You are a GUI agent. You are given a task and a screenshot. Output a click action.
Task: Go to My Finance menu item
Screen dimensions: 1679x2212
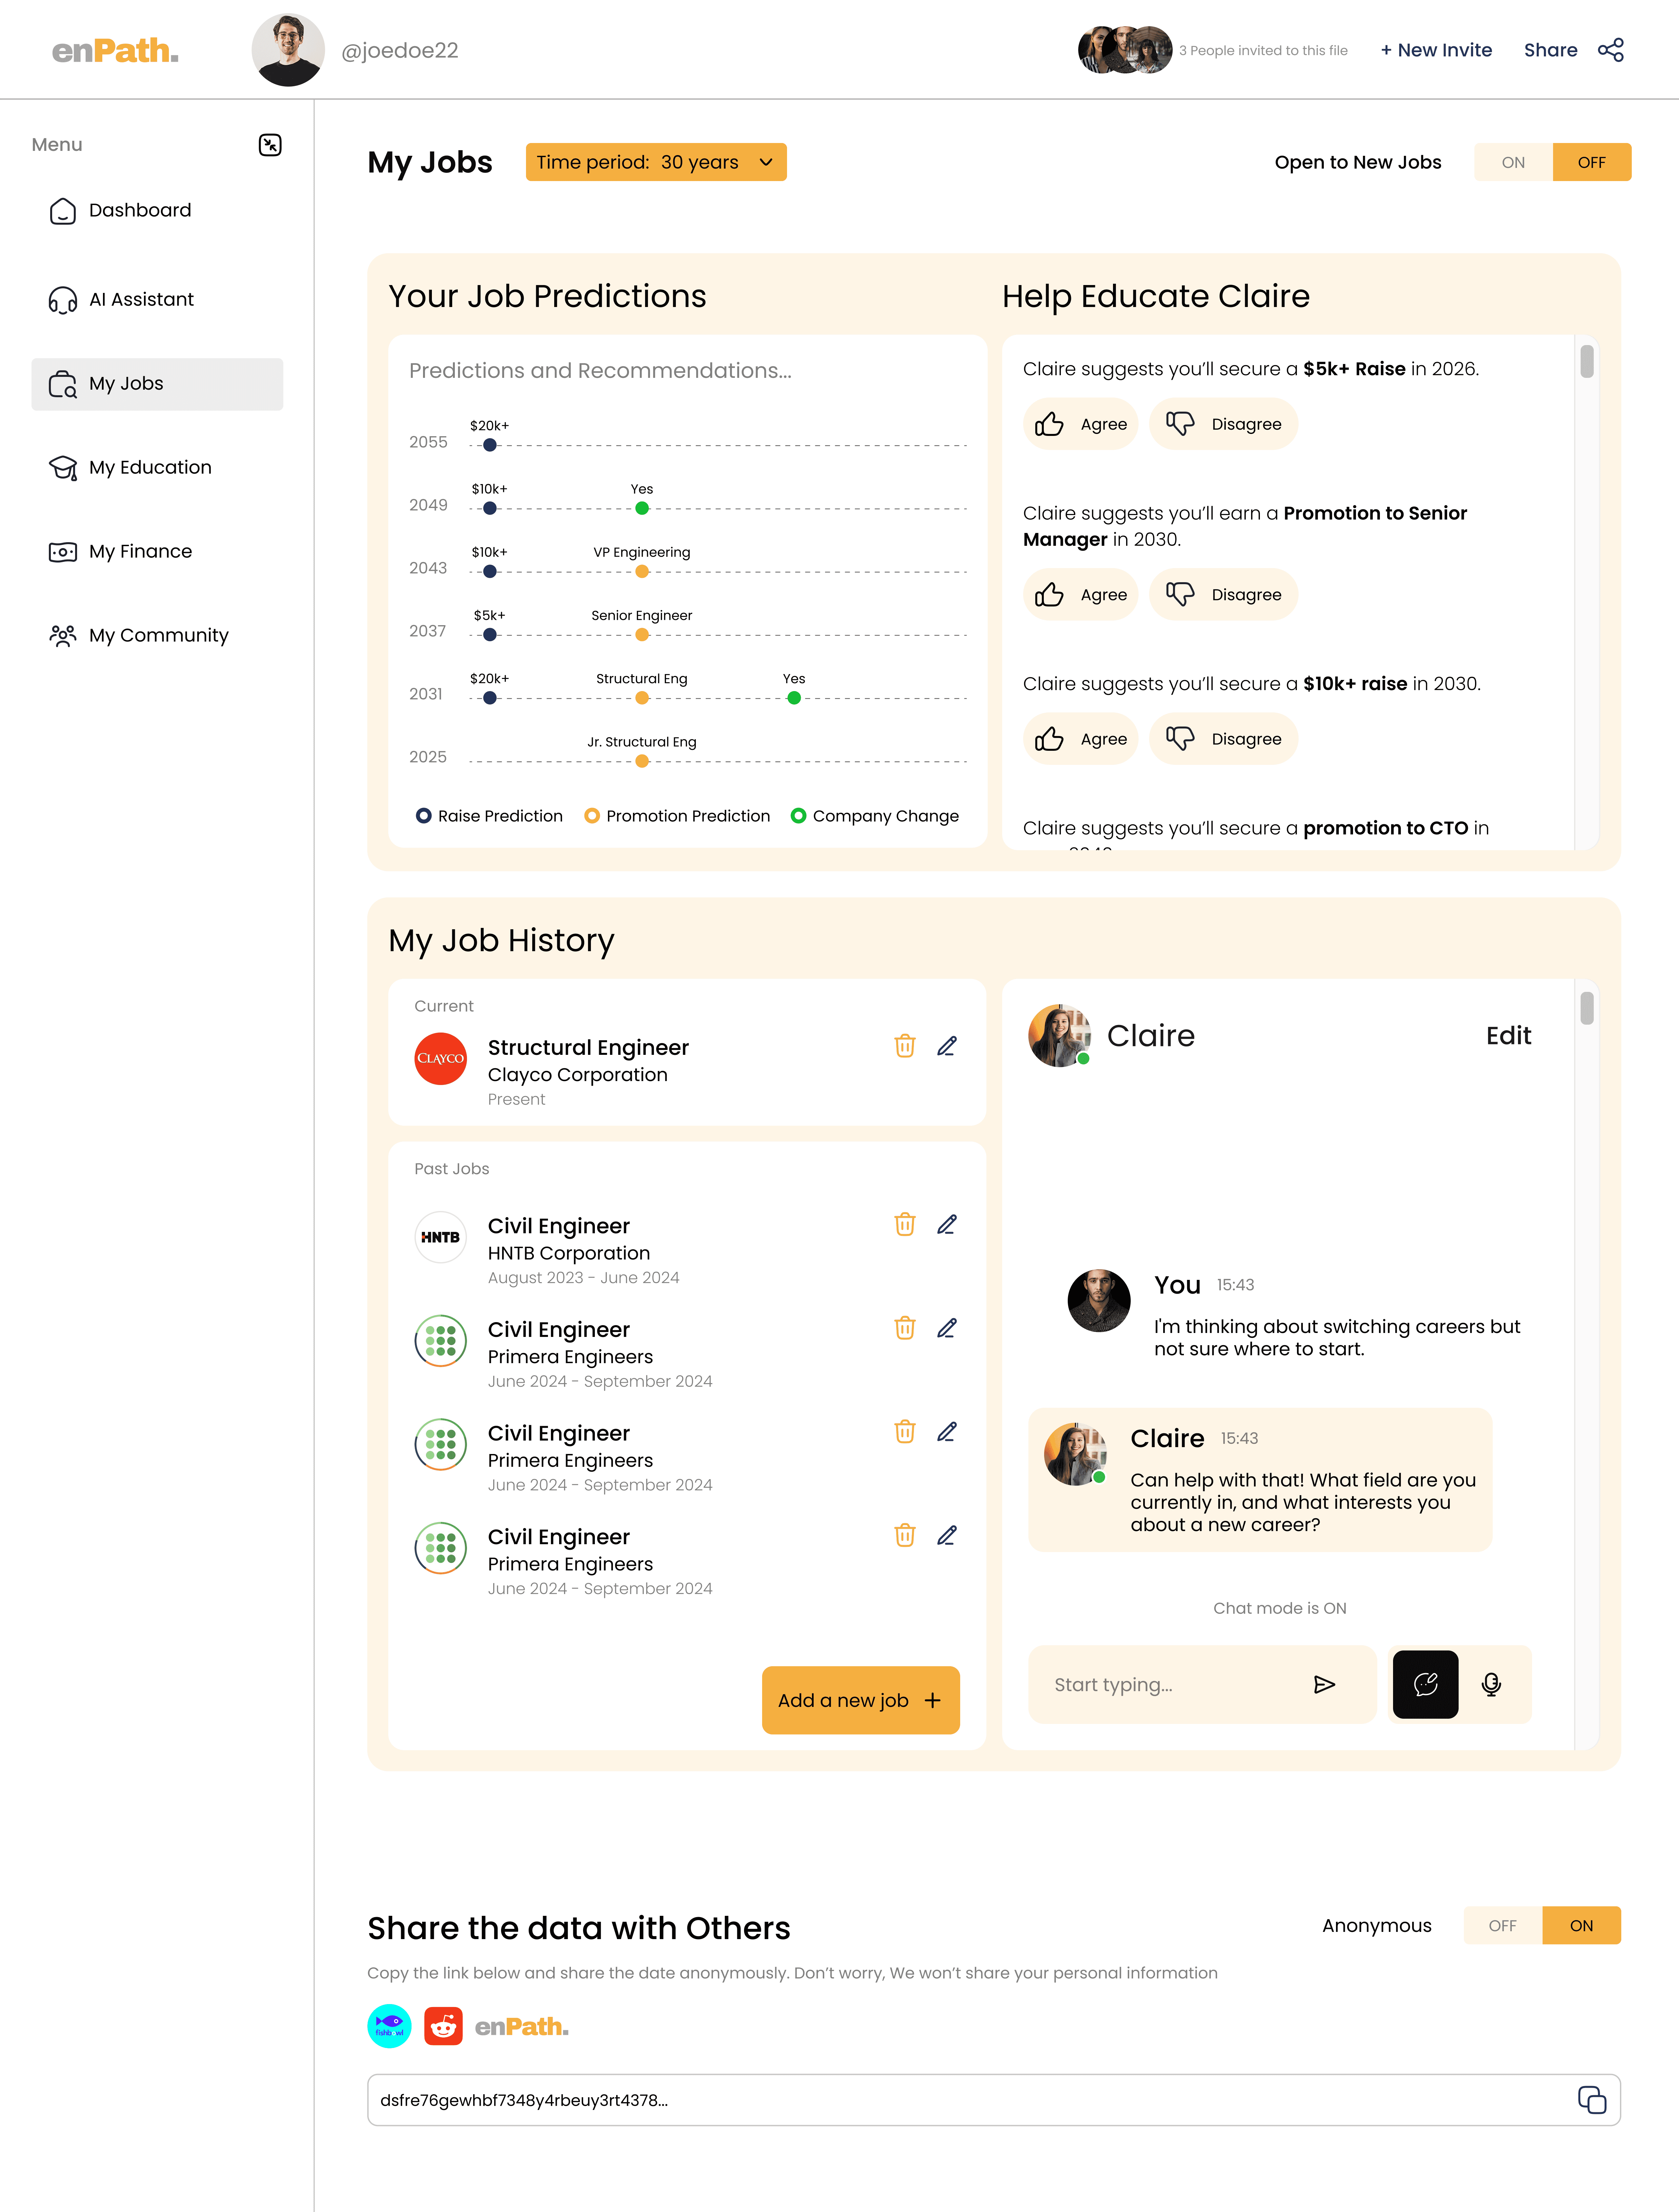tap(140, 551)
